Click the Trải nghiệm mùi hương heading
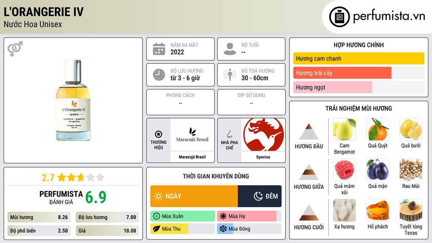The height and width of the screenshot is (243, 432). point(359,108)
